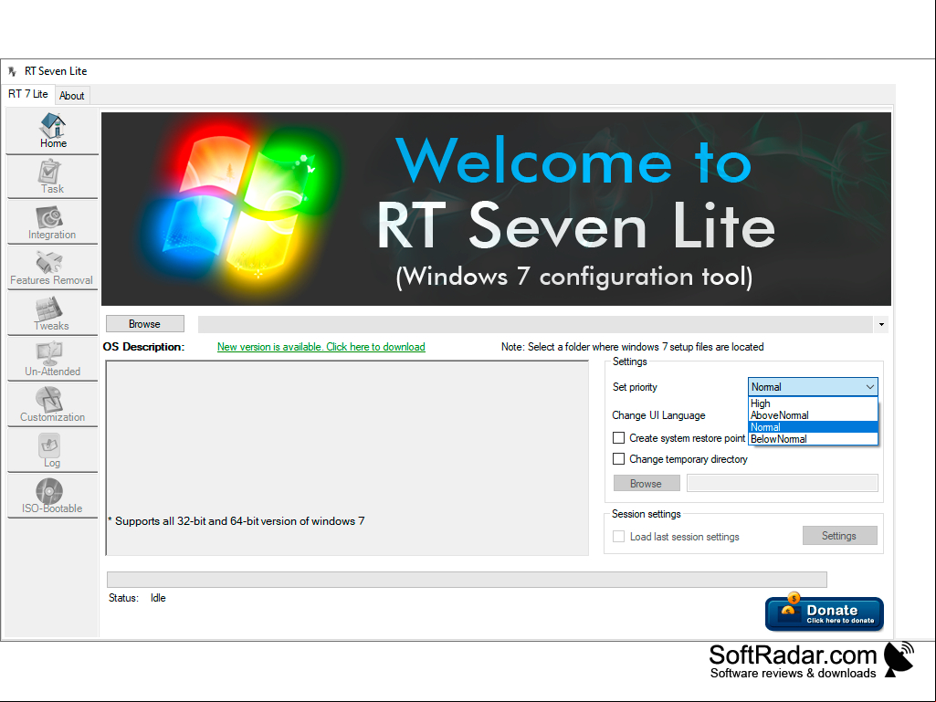Viewport: 936px width, 702px height.
Task: Click the 'Change UI Language' label
Action: pyautogui.click(x=658, y=415)
